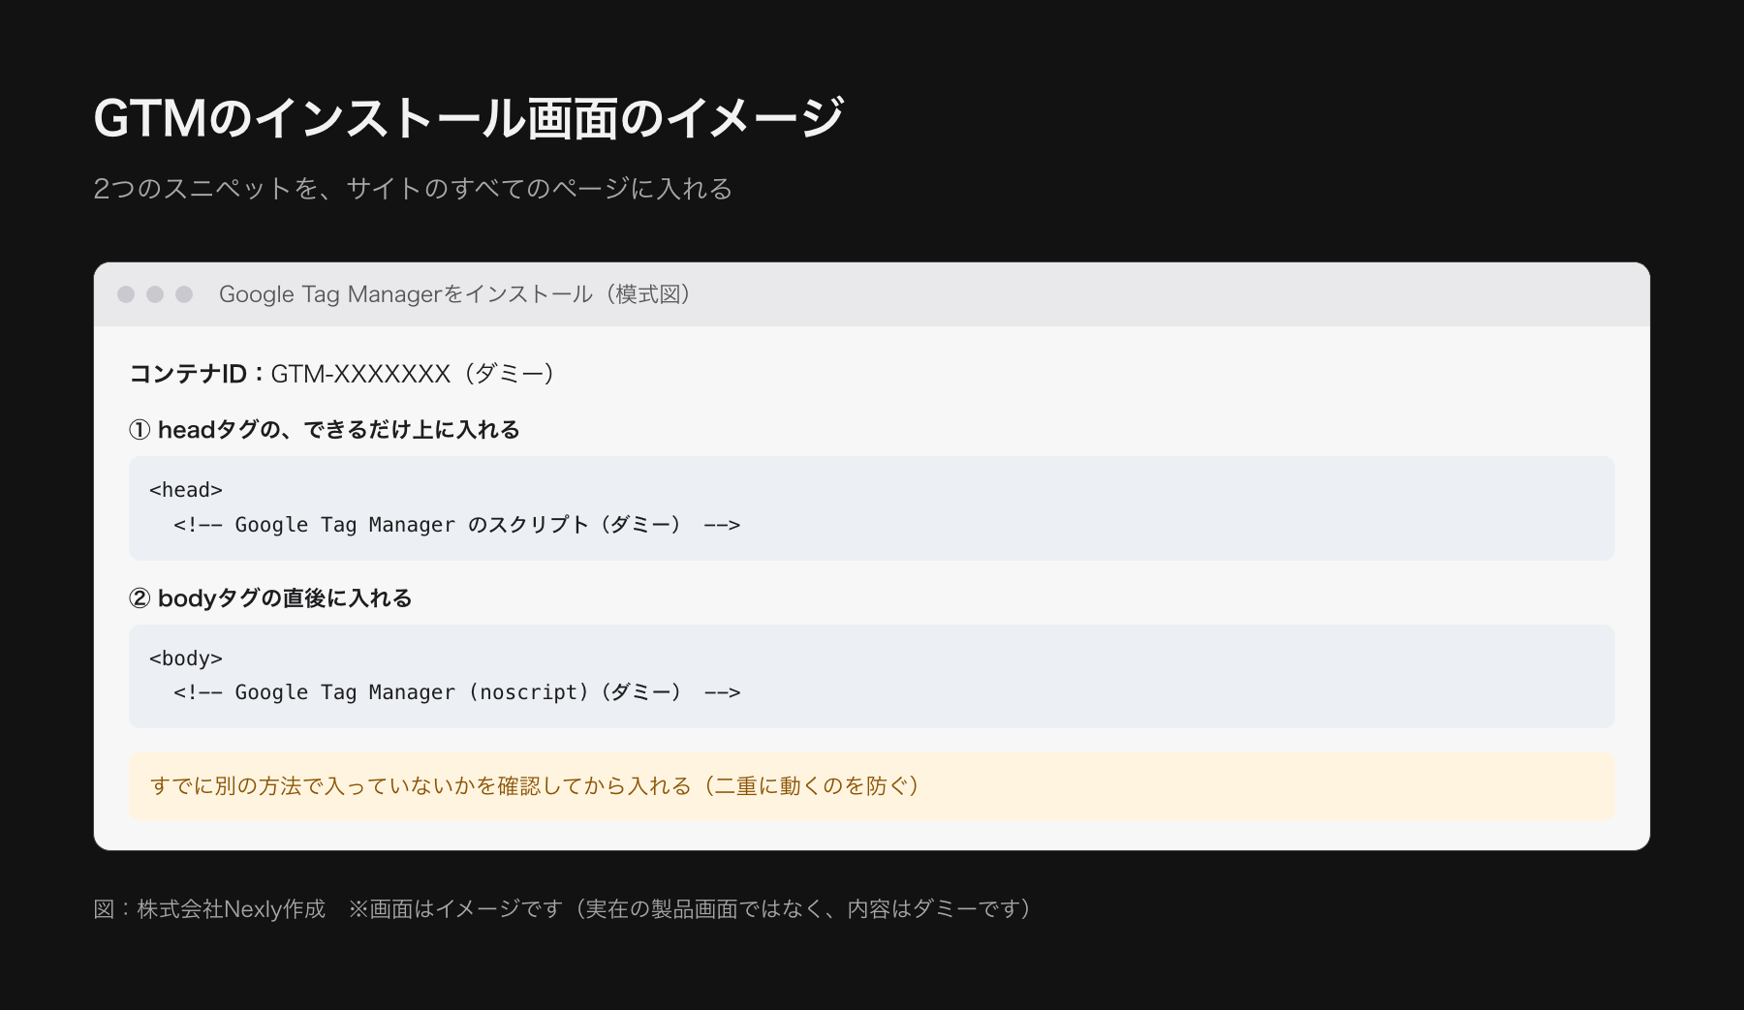Viewport: 1744px width, 1010px height.
Task: Click the subtitle '2つのスニペットを、サイトのすべてのページに入れる'
Action: click(x=413, y=188)
